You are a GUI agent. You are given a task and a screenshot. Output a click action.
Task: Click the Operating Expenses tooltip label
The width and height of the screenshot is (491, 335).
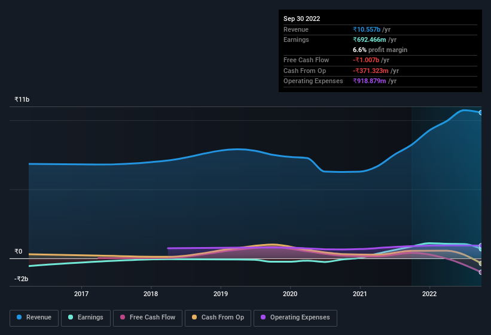pyautogui.click(x=313, y=81)
